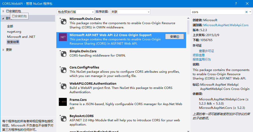Image resolution: width=253 pixels, height=132 pixels.
Task: Open the Microsoft.AspNet.WebApi.Cors identifier link
Action: click(x=226, y=25)
